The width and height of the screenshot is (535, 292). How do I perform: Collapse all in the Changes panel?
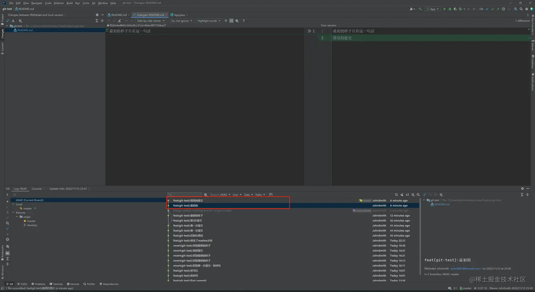102,21
